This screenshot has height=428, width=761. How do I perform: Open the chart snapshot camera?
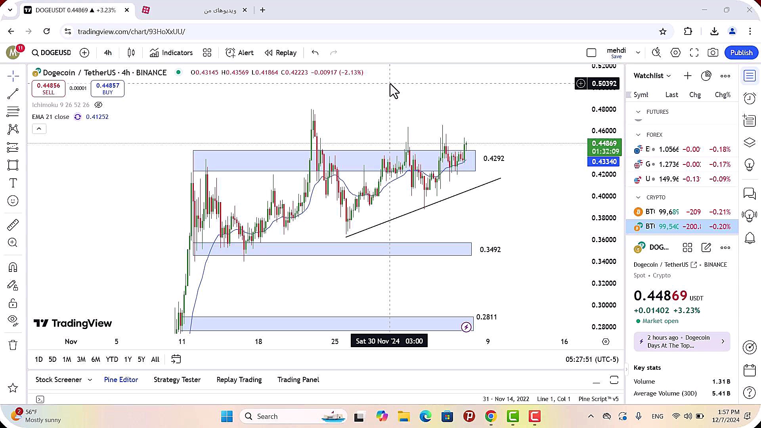713,53
